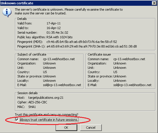This screenshot has width=158, height=133.
Task: Click subject Unit value Unknown
Action: coord(49,68)
